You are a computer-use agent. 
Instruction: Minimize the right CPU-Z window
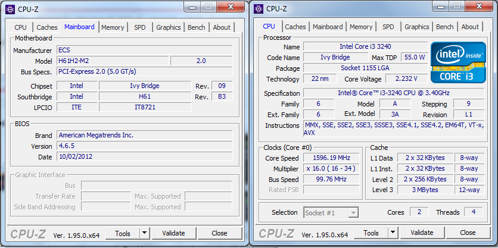[441, 7]
